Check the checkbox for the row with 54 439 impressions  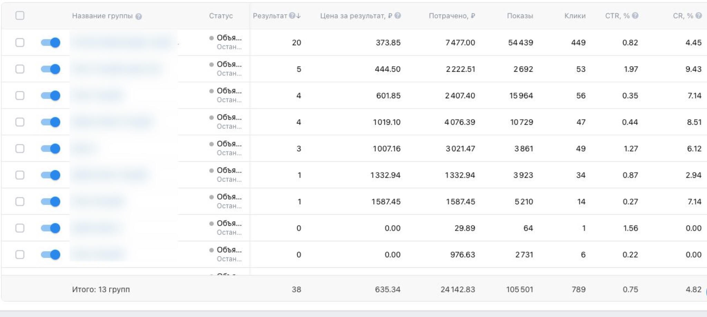coord(20,42)
